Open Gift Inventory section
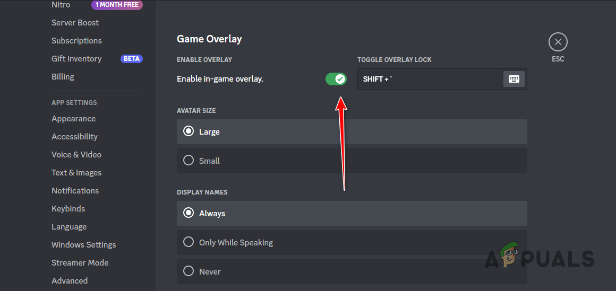The image size is (616, 291). click(x=76, y=59)
